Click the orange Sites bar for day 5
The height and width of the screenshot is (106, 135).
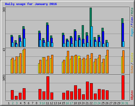[25, 61]
